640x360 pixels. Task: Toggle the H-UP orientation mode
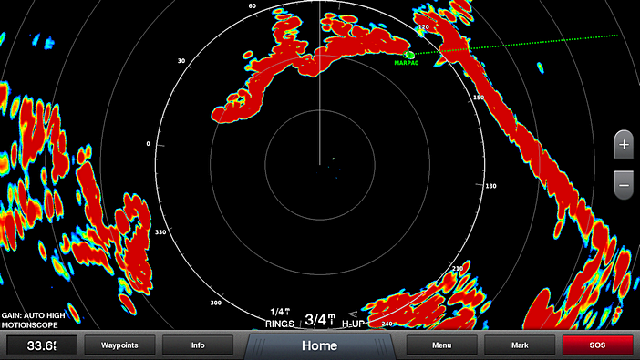pos(353,324)
